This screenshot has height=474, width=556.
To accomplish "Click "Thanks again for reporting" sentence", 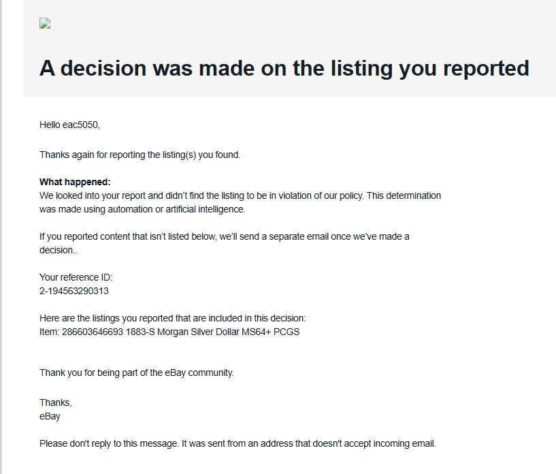I will click(140, 155).
